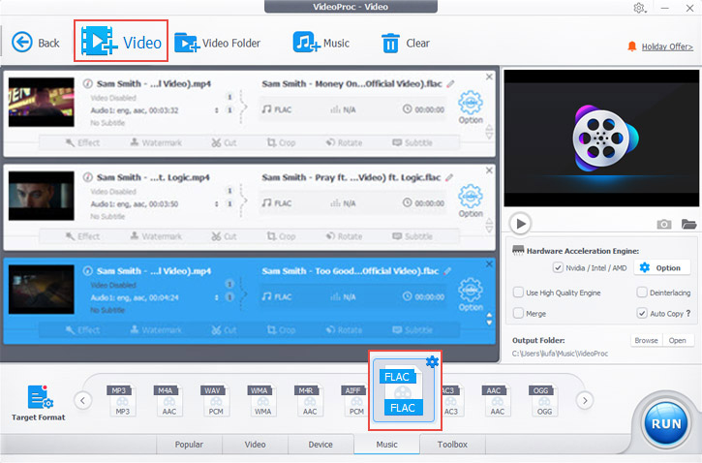This screenshot has width=702, height=463.
Task: Choose AIFF PCM output format
Action: point(356,400)
